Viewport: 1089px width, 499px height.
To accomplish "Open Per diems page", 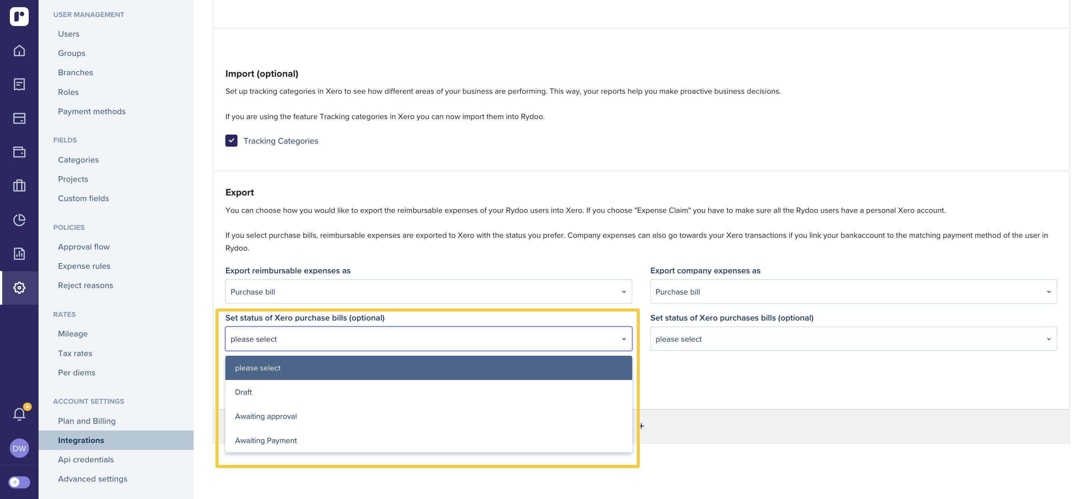I will coord(76,373).
